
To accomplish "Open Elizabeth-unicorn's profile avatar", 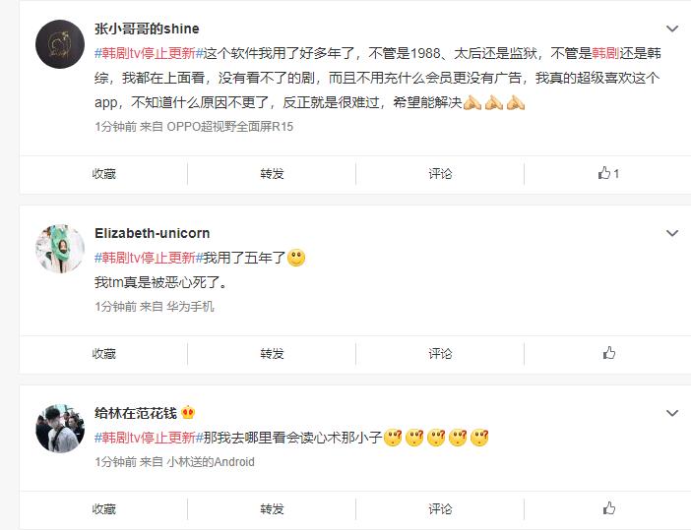I will [60, 249].
